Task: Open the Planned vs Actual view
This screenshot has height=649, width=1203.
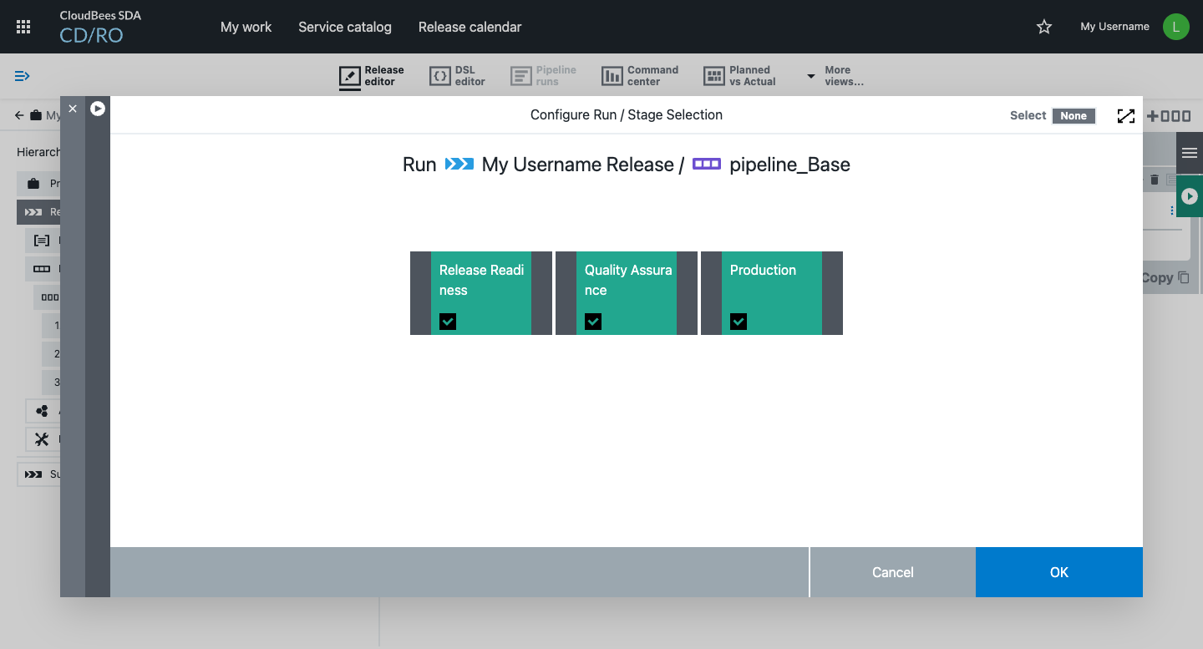Action: 740,76
